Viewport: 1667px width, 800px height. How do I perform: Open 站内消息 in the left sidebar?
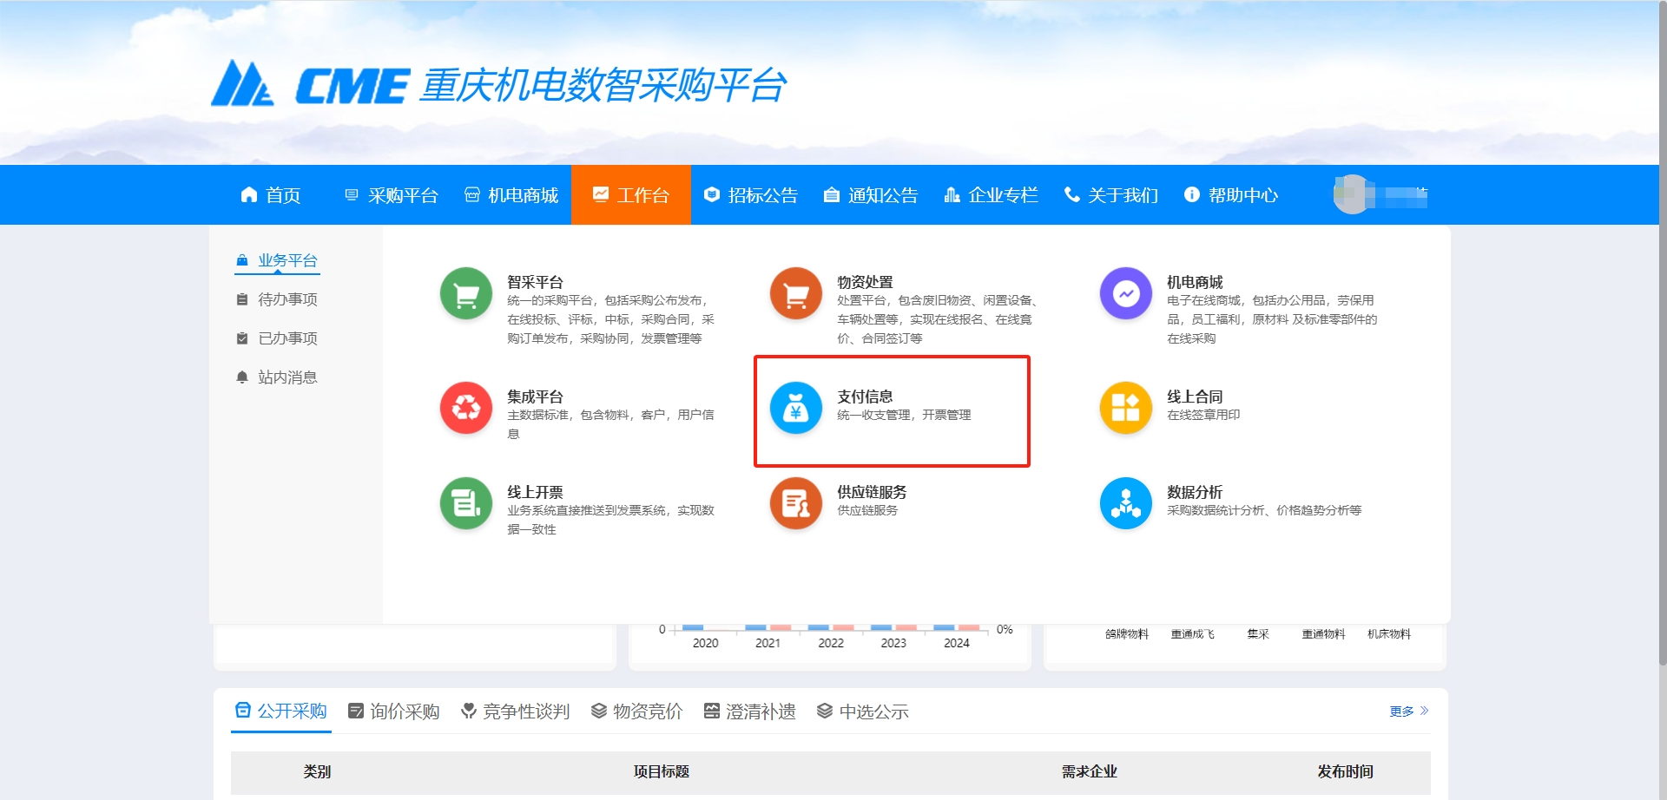tap(287, 377)
